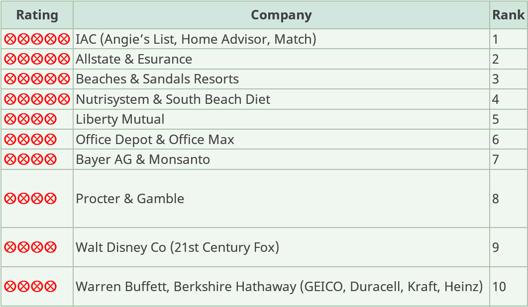Click the Rank column header
This screenshot has height=307, width=528.
point(508,15)
